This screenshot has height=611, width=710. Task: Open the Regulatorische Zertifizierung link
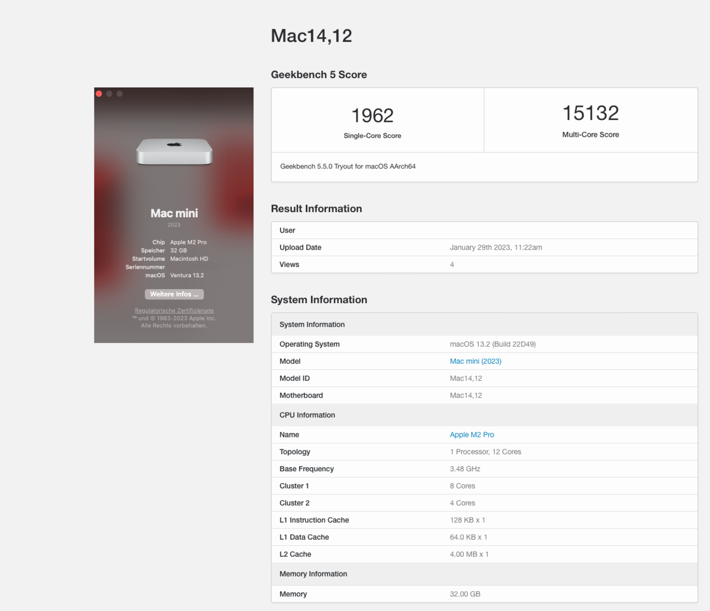click(x=174, y=311)
